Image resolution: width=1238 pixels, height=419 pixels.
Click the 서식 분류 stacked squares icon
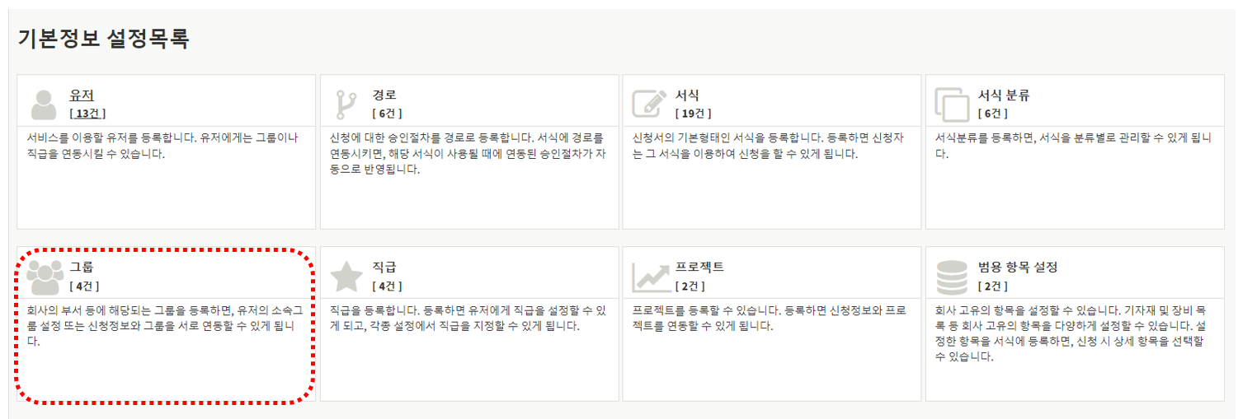952,105
